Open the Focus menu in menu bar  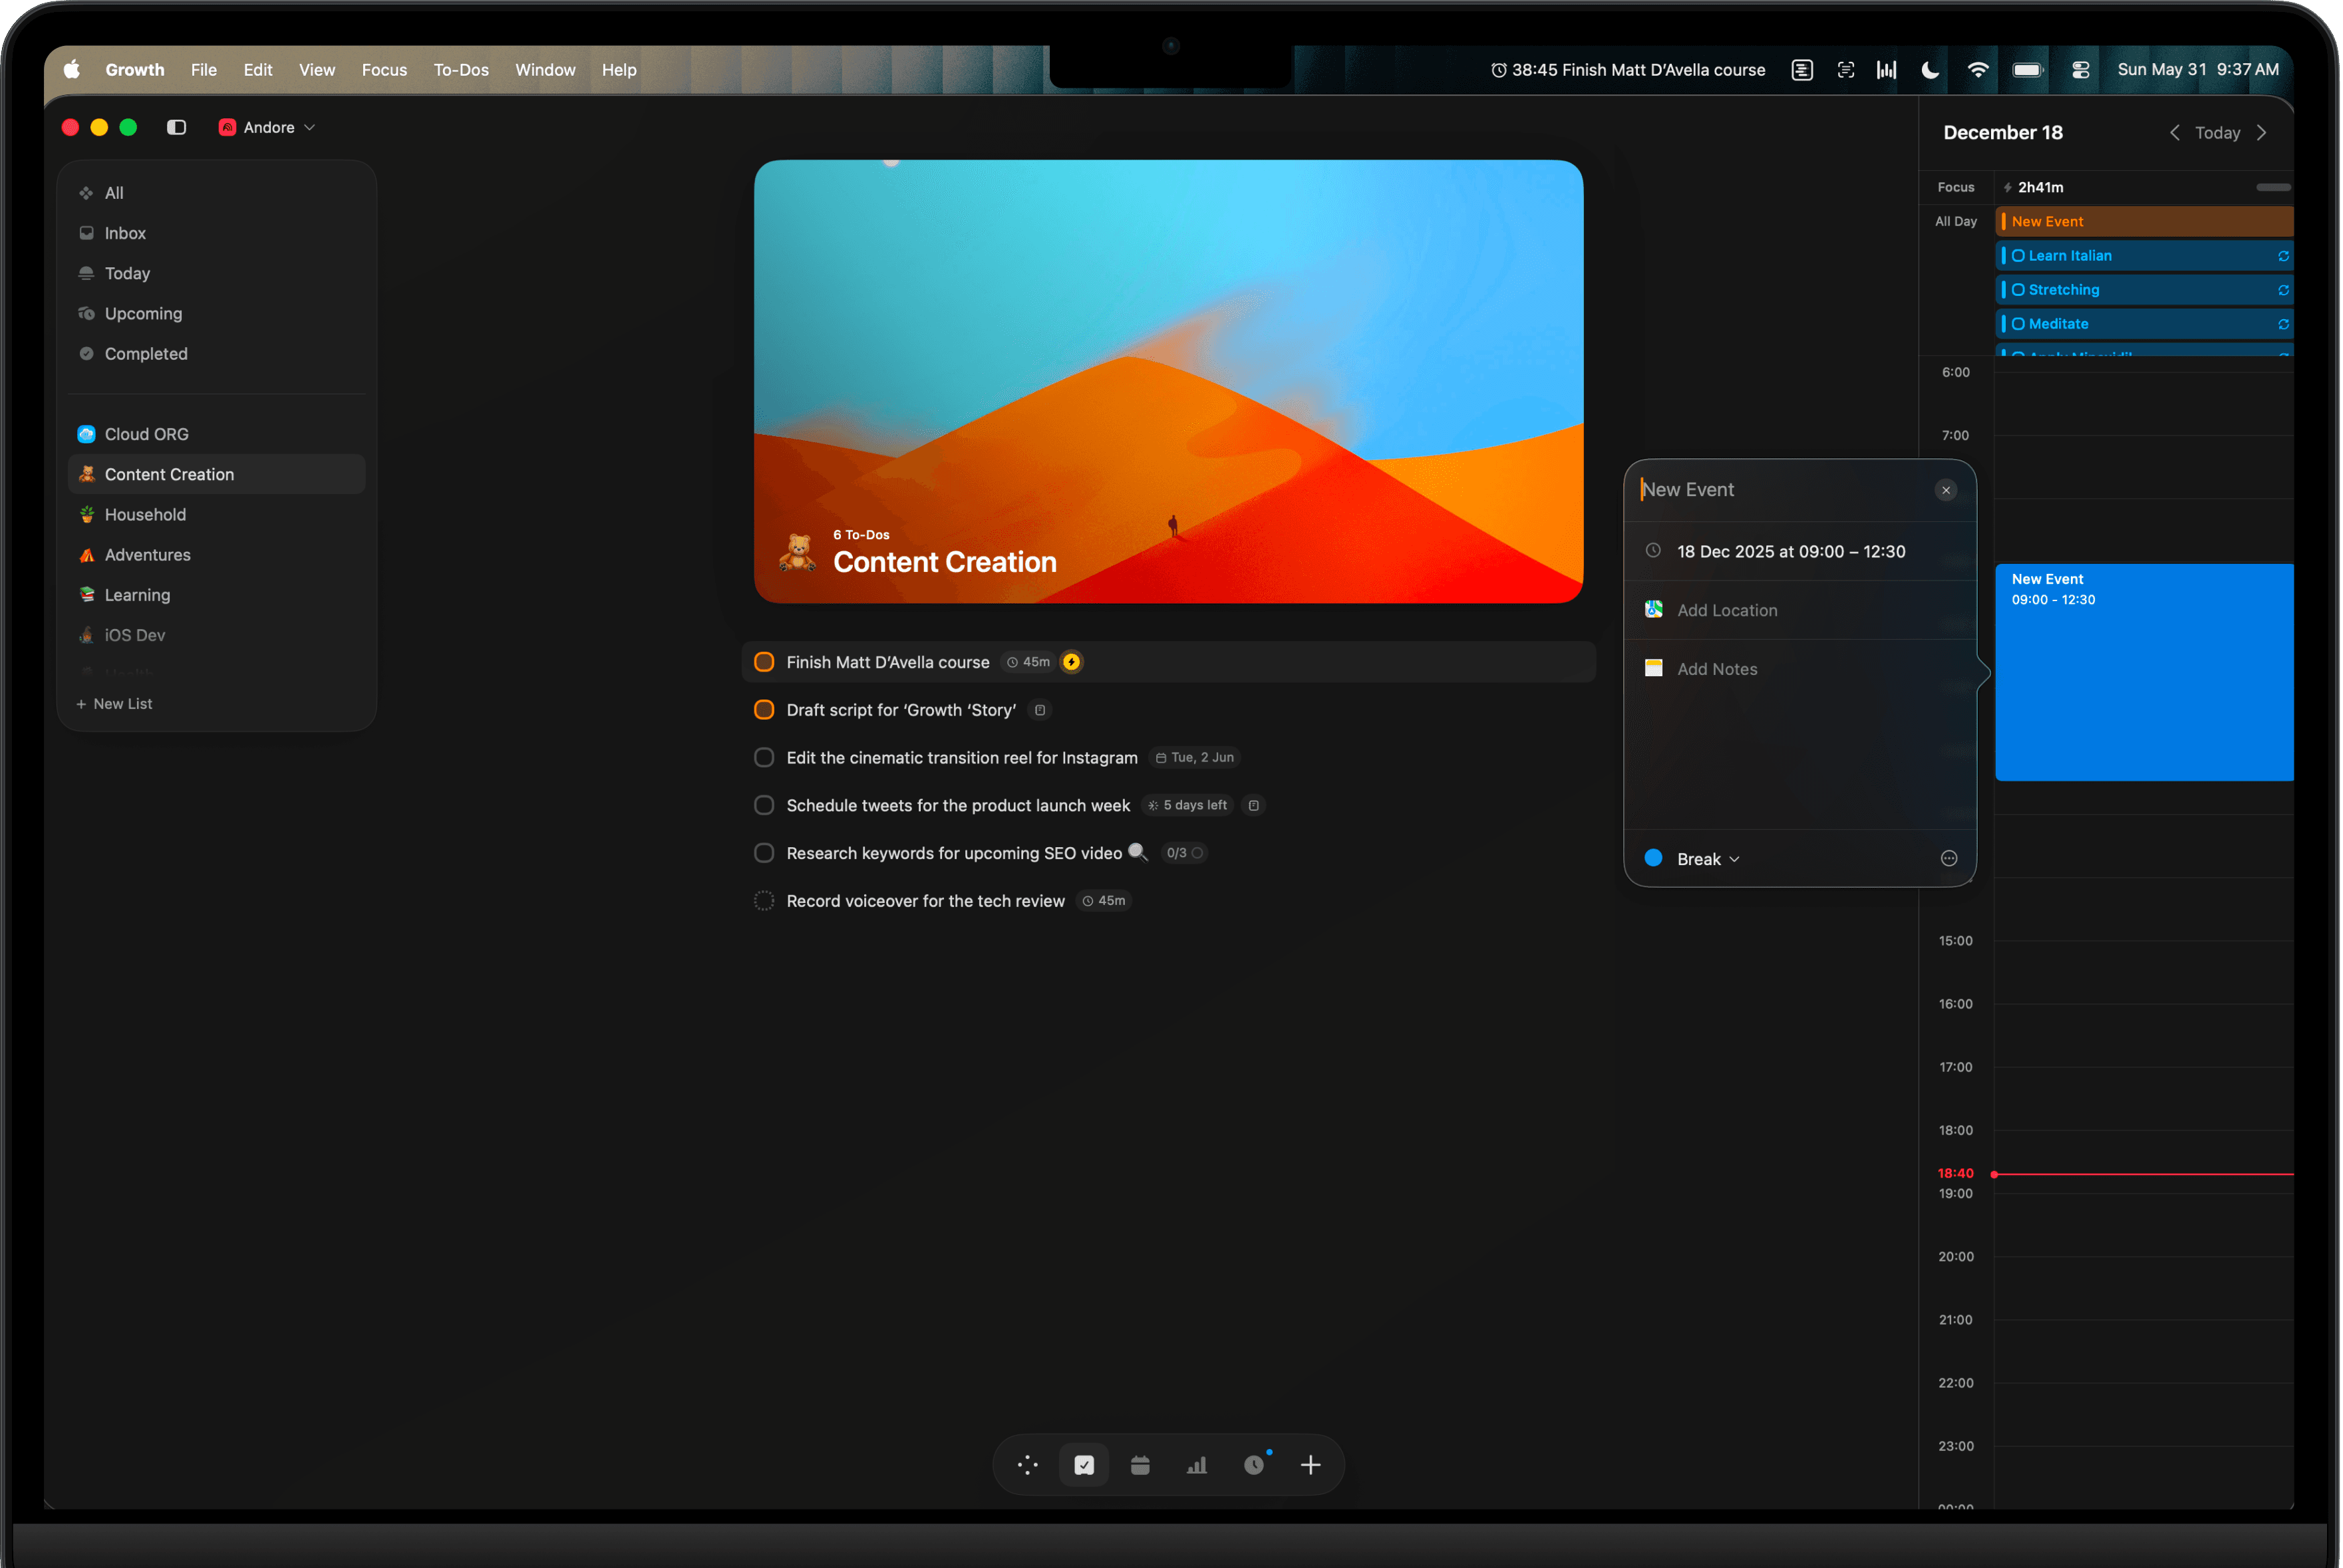[x=384, y=70]
